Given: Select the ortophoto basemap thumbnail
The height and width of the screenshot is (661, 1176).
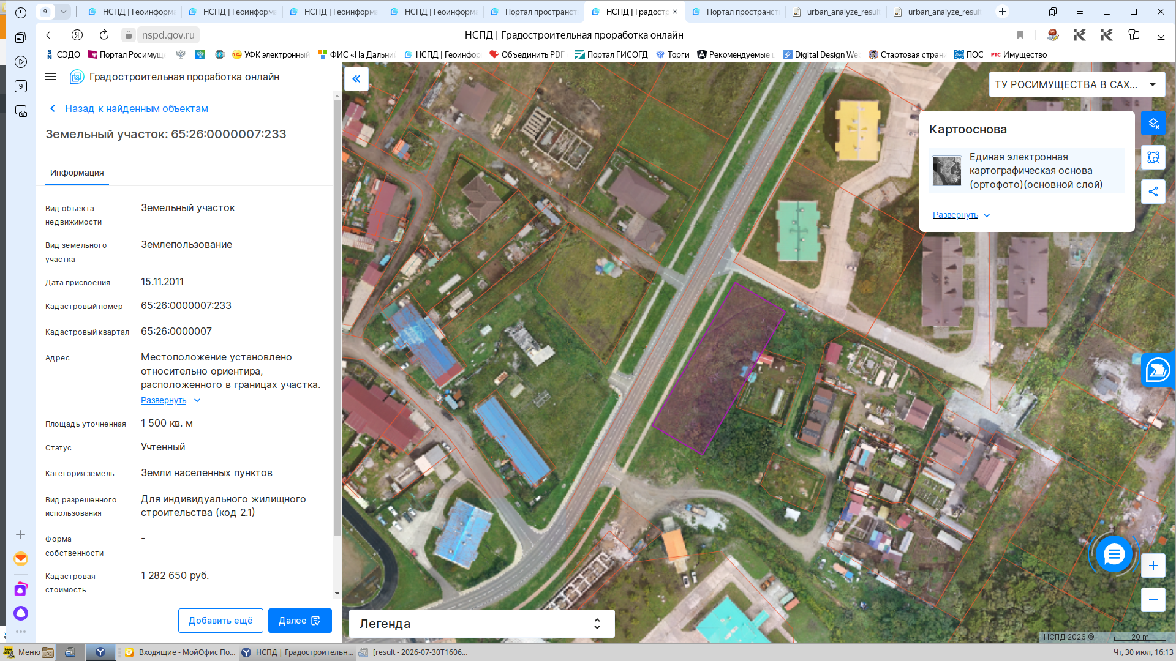Looking at the screenshot, I should [946, 171].
